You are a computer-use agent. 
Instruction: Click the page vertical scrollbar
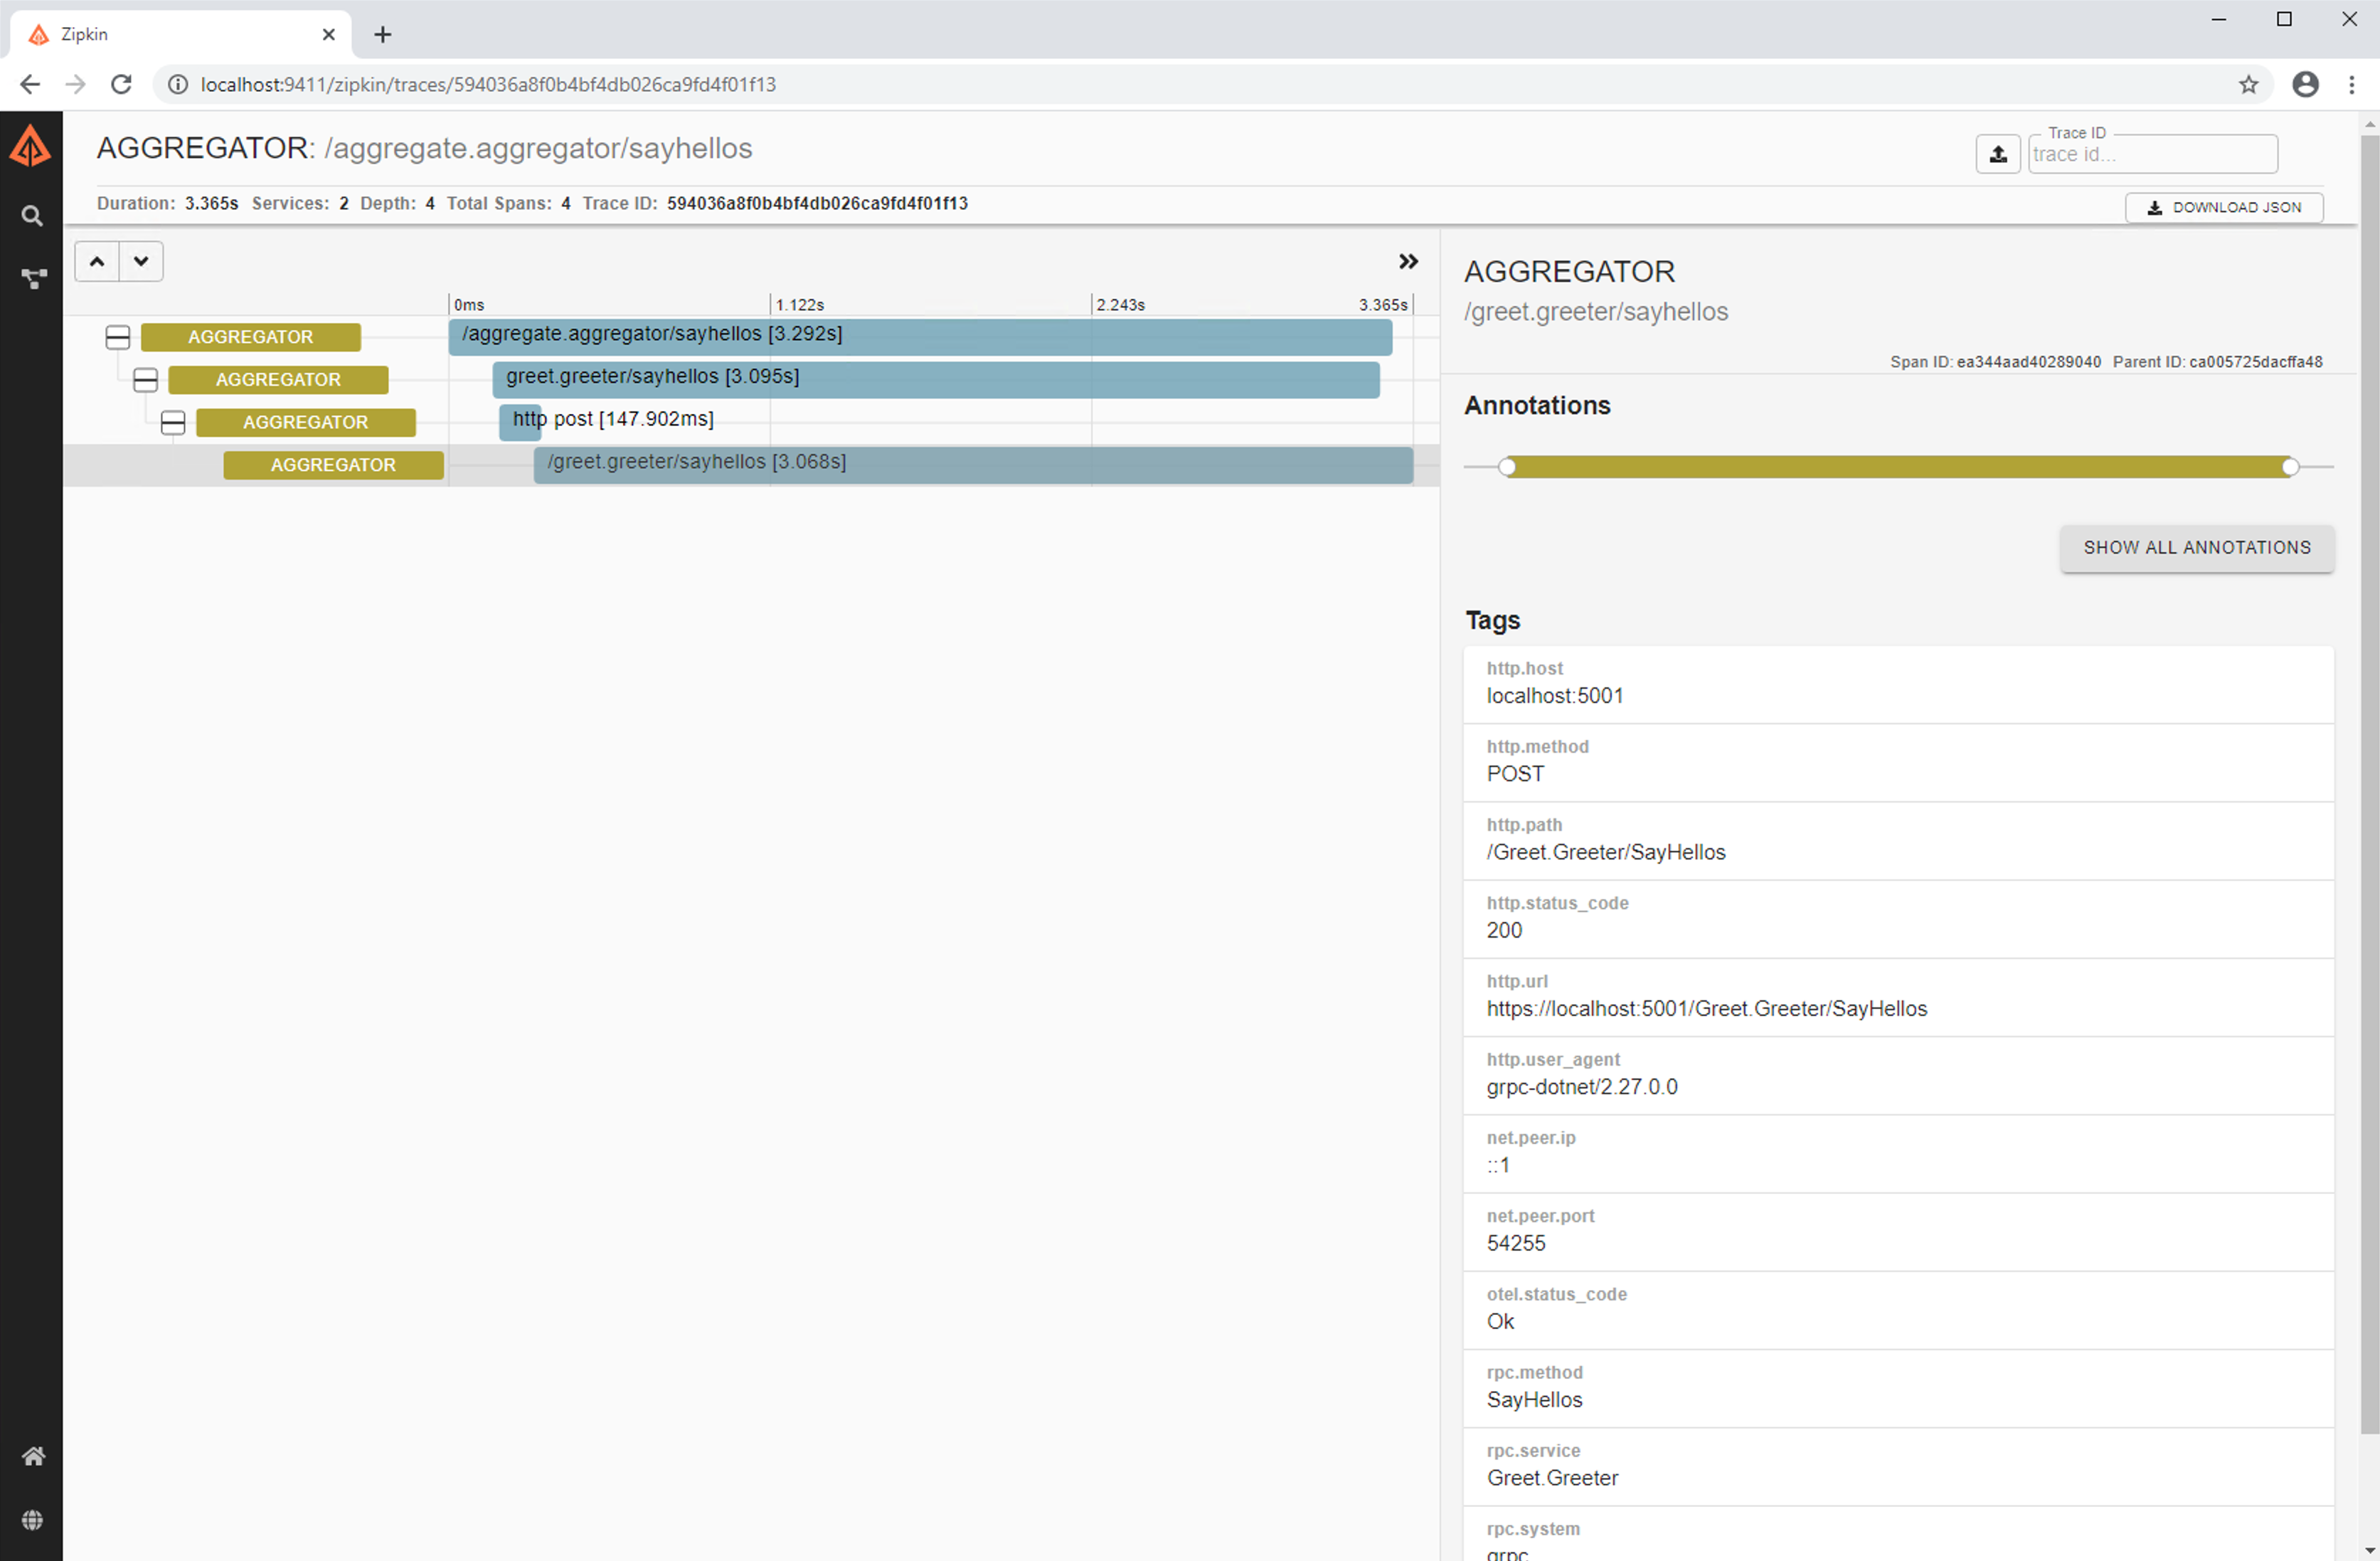[2369, 785]
